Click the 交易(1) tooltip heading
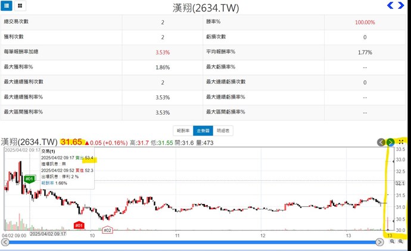Screen dimensions: 411x251 click(x=48, y=151)
